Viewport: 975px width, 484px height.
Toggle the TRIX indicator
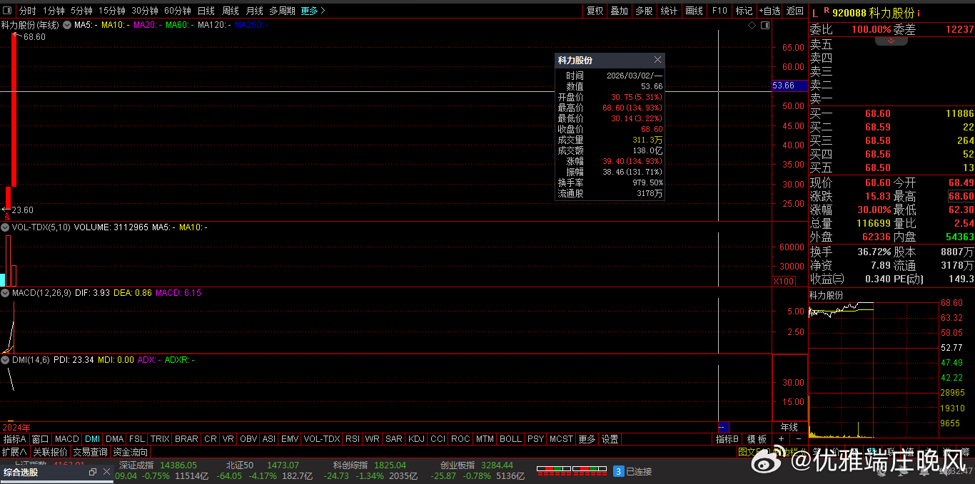[x=160, y=439]
